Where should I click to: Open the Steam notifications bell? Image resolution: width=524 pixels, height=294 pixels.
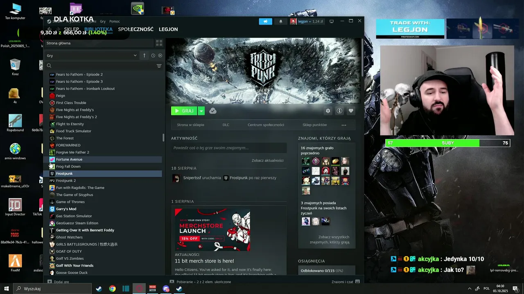click(x=280, y=21)
